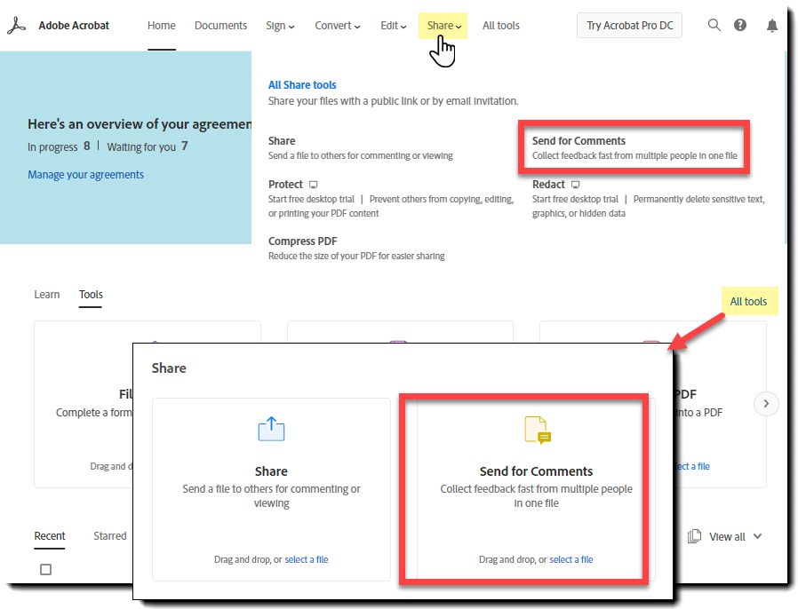The width and height of the screenshot is (798, 609).
Task: Expand the Convert dropdown menu
Action: [338, 26]
